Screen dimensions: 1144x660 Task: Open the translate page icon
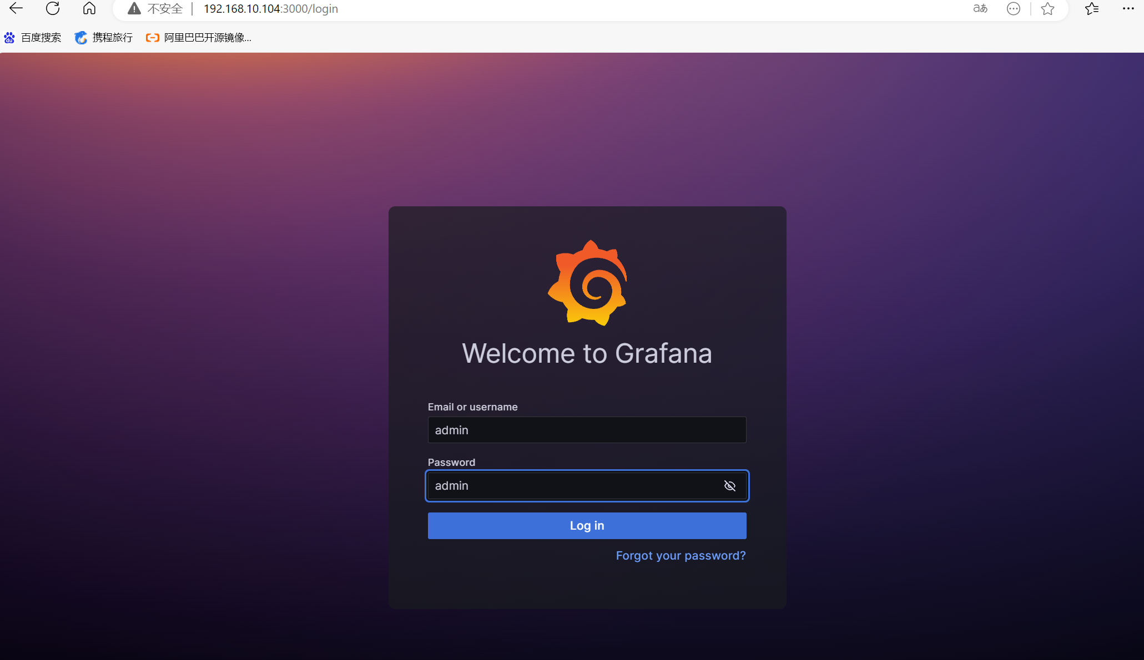[x=980, y=8]
